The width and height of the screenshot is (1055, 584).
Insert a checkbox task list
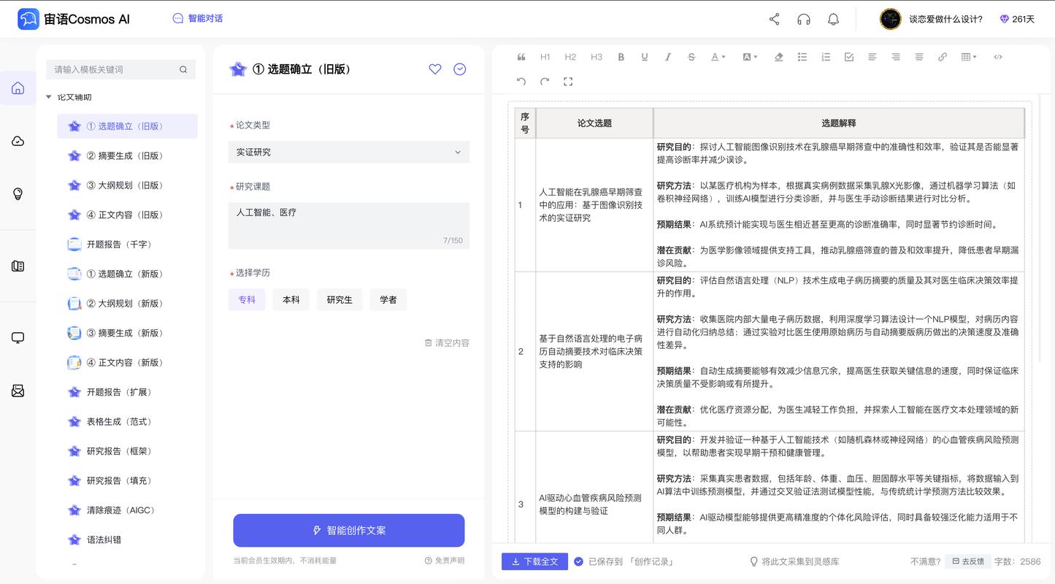click(x=849, y=57)
